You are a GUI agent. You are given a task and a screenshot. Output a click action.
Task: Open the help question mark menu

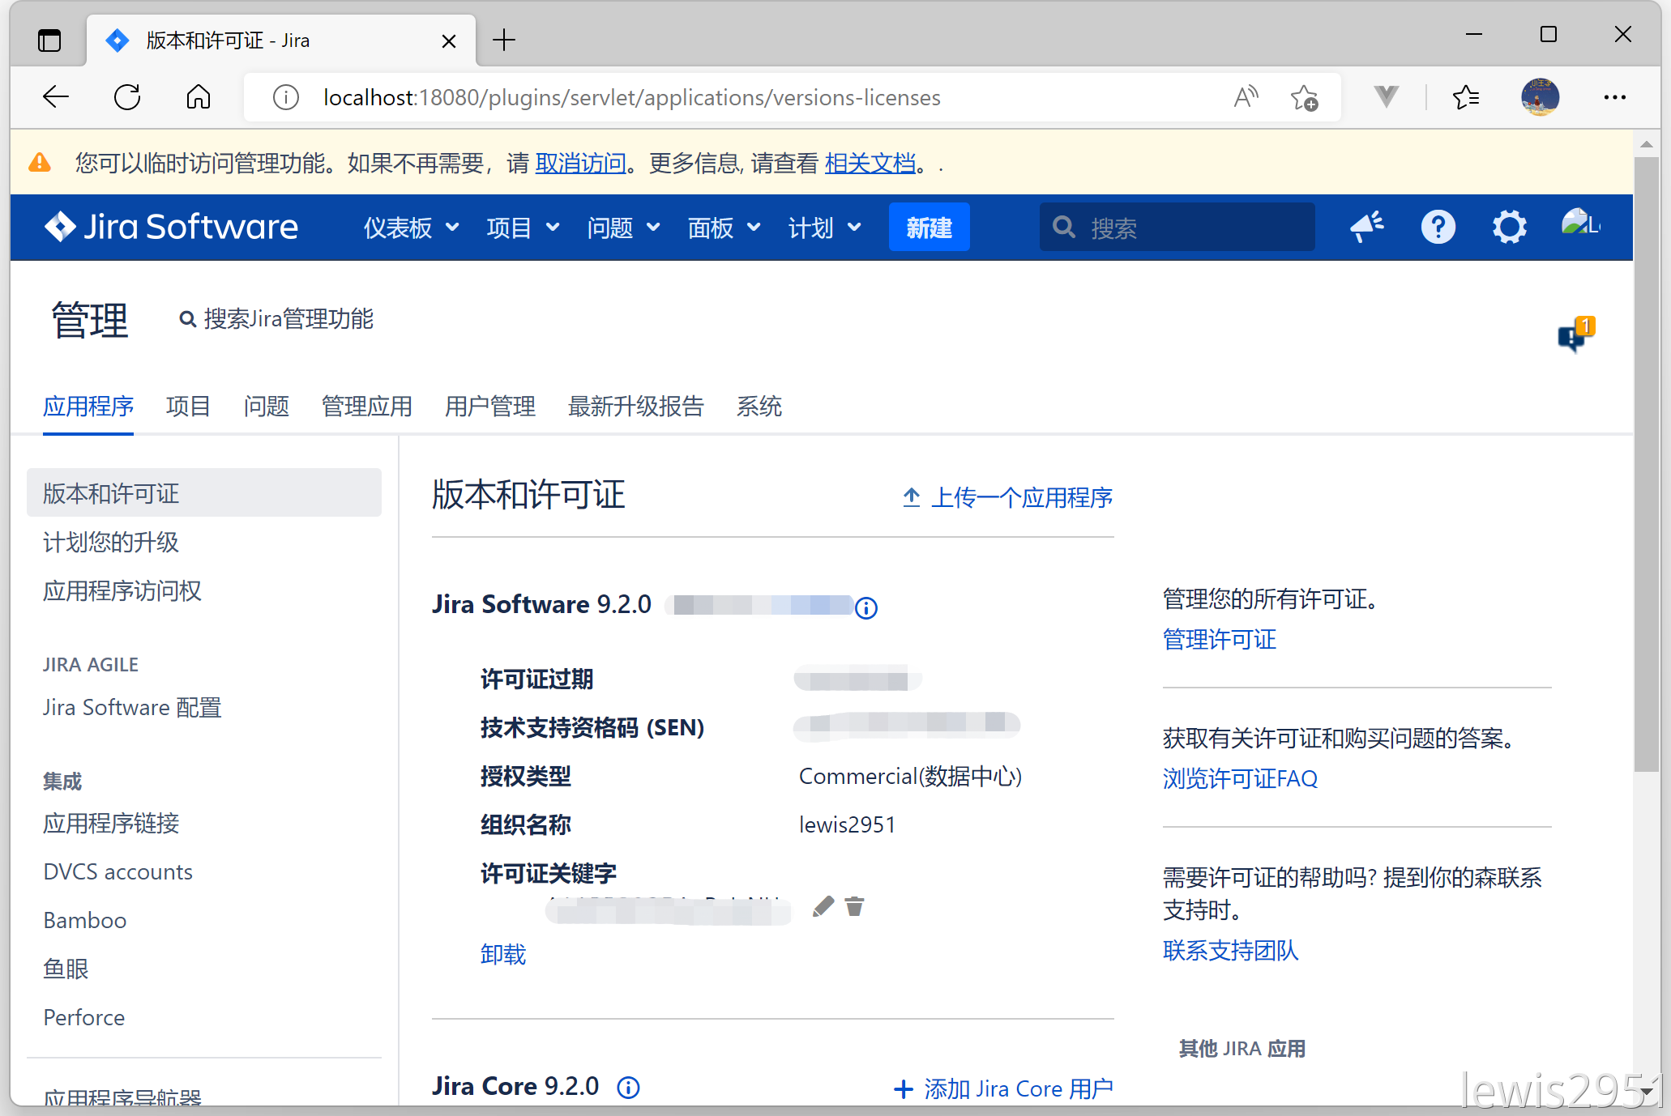click(x=1438, y=227)
